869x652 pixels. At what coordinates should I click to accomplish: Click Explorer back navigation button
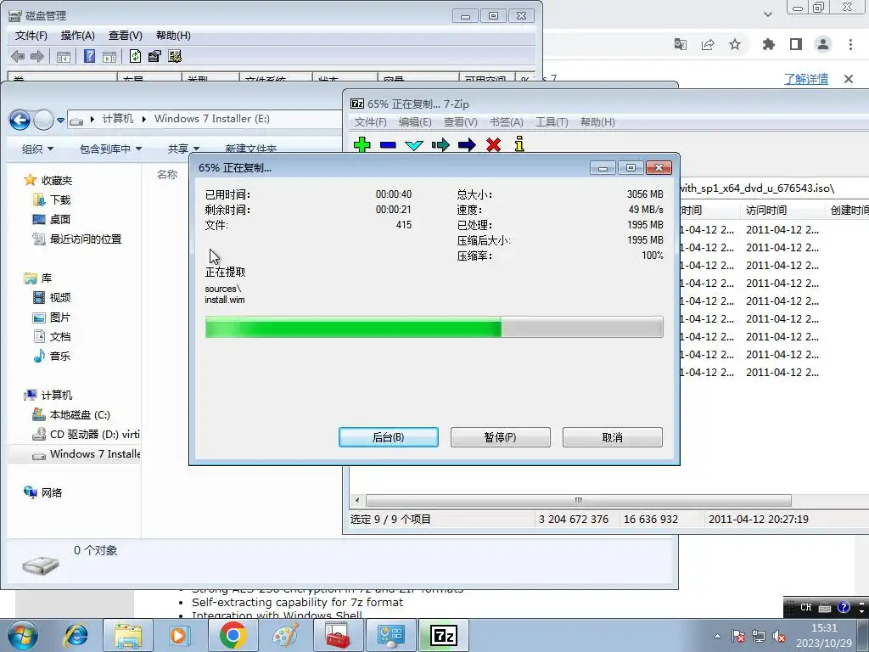pos(20,120)
